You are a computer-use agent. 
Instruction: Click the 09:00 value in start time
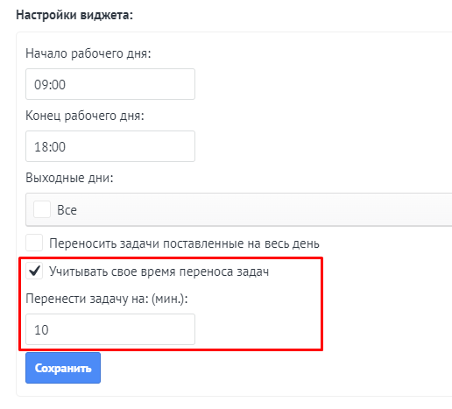(x=50, y=85)
